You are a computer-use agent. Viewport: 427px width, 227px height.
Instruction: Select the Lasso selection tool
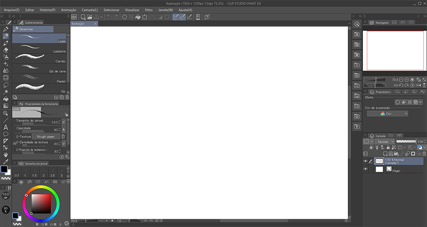5,84
